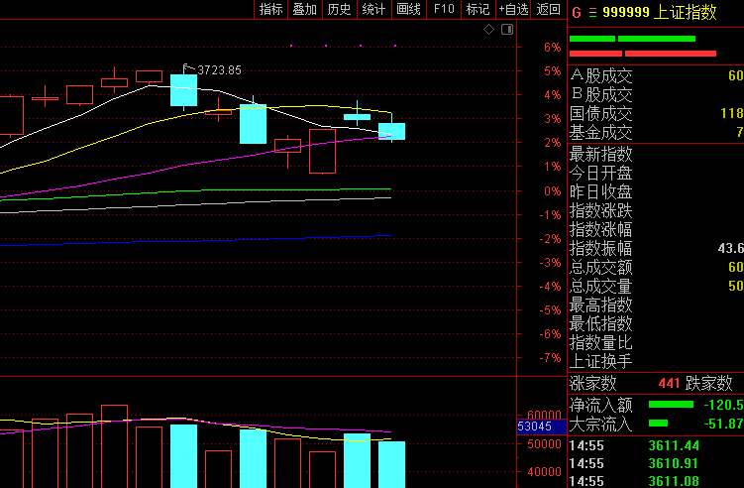744x488 pixels.
Task: Click the 标记 mark button
Action: point(478,9)
